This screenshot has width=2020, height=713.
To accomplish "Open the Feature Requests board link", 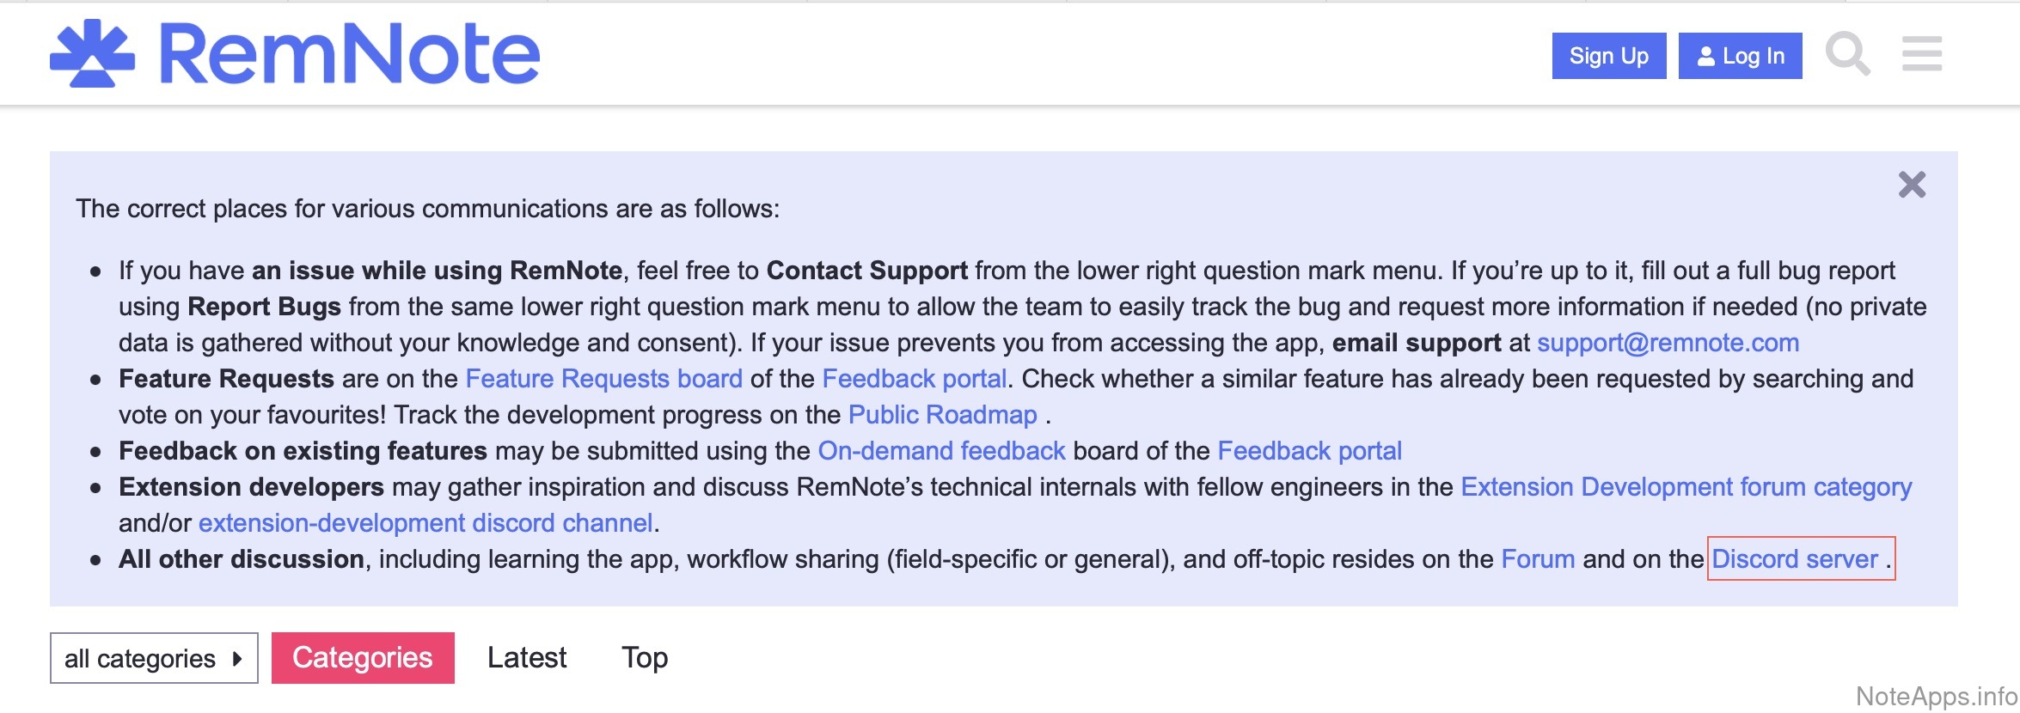I will click(603, 379).
